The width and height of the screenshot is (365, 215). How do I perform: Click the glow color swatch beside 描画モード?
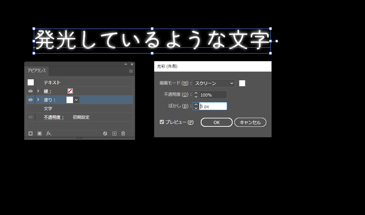pos(242,83)
